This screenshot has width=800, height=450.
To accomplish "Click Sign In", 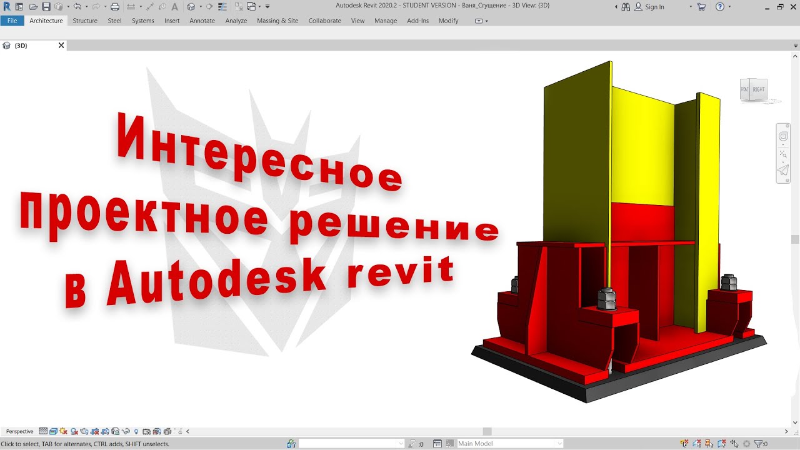I will 654,7.
